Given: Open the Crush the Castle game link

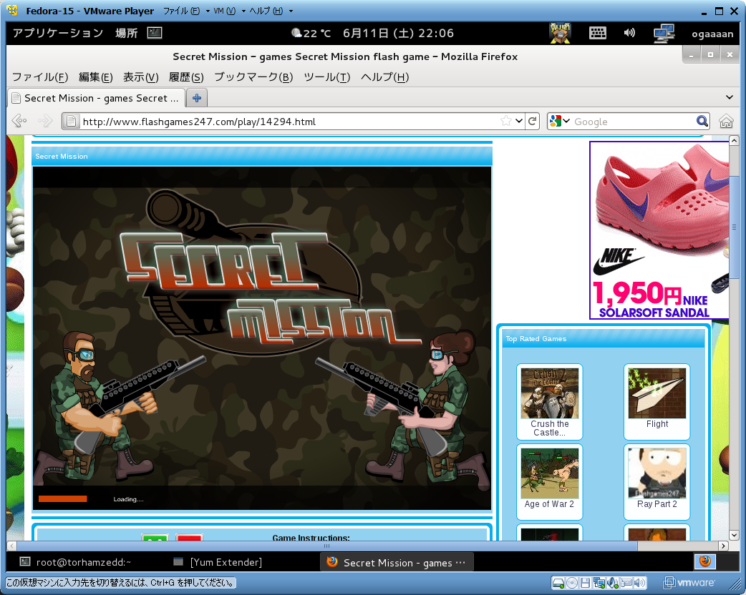Looking at the screenshot, I should pyautogui.click(x=550, y=428).
